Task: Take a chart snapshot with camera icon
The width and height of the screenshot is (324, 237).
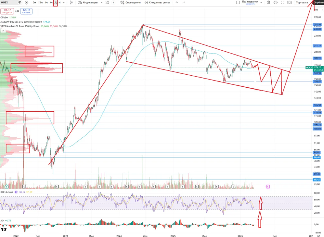Action: (x=290, y=3)
